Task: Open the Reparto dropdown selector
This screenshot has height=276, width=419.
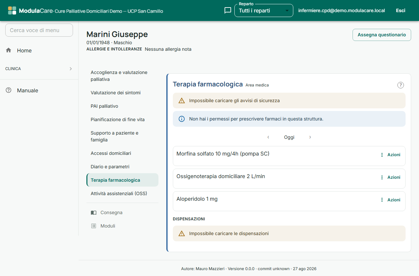Action: (264, 10)
